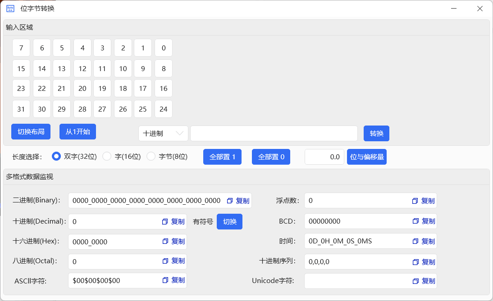Close the 位字节转换 window

tap(480, 9)
